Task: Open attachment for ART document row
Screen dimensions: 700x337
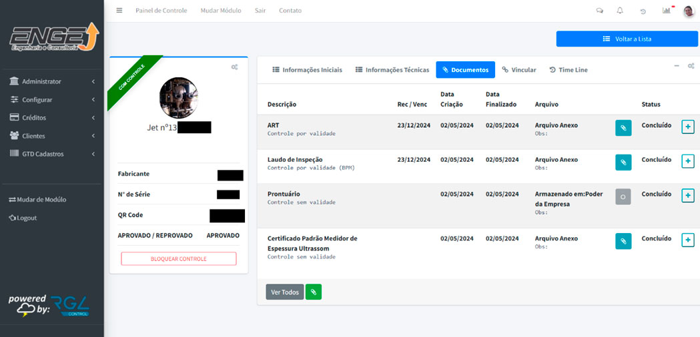Action: tap(623, 127)
